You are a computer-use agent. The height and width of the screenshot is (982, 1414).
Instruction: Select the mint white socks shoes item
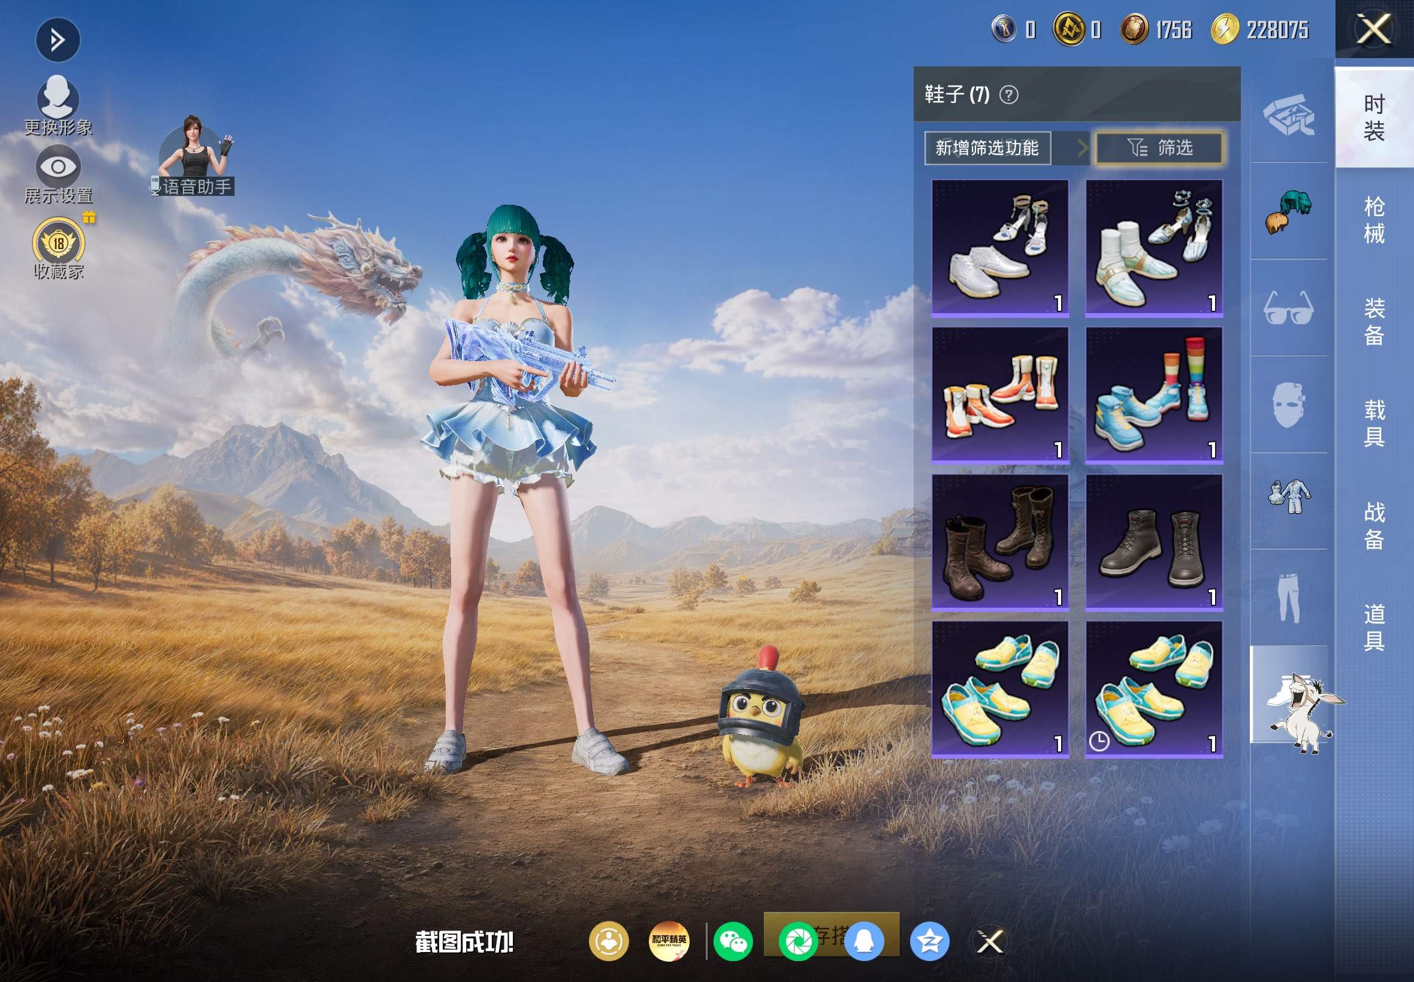point(1154,248)
